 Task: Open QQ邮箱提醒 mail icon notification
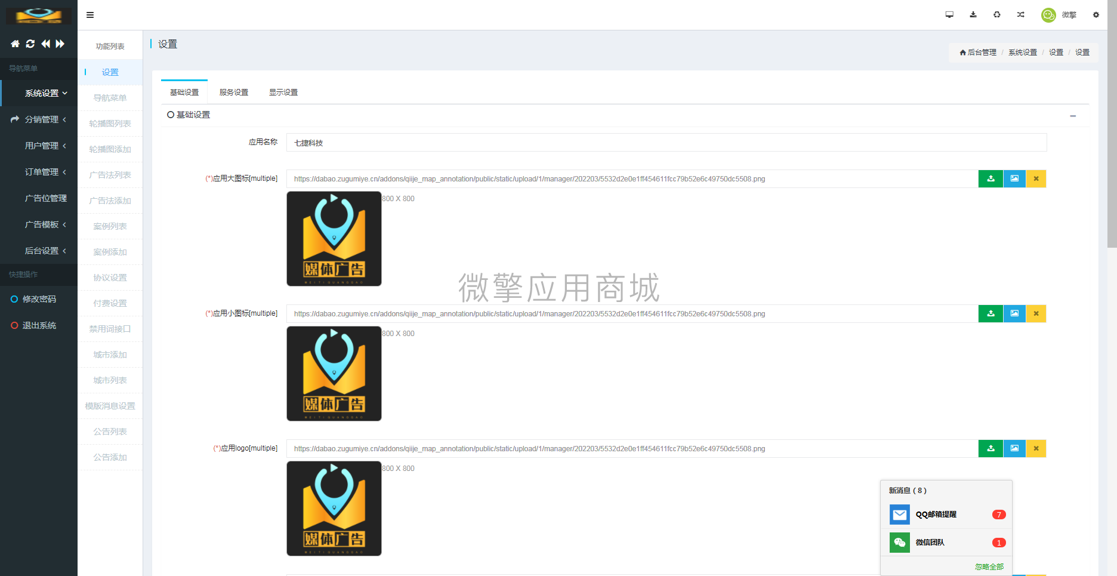[900, 515]
